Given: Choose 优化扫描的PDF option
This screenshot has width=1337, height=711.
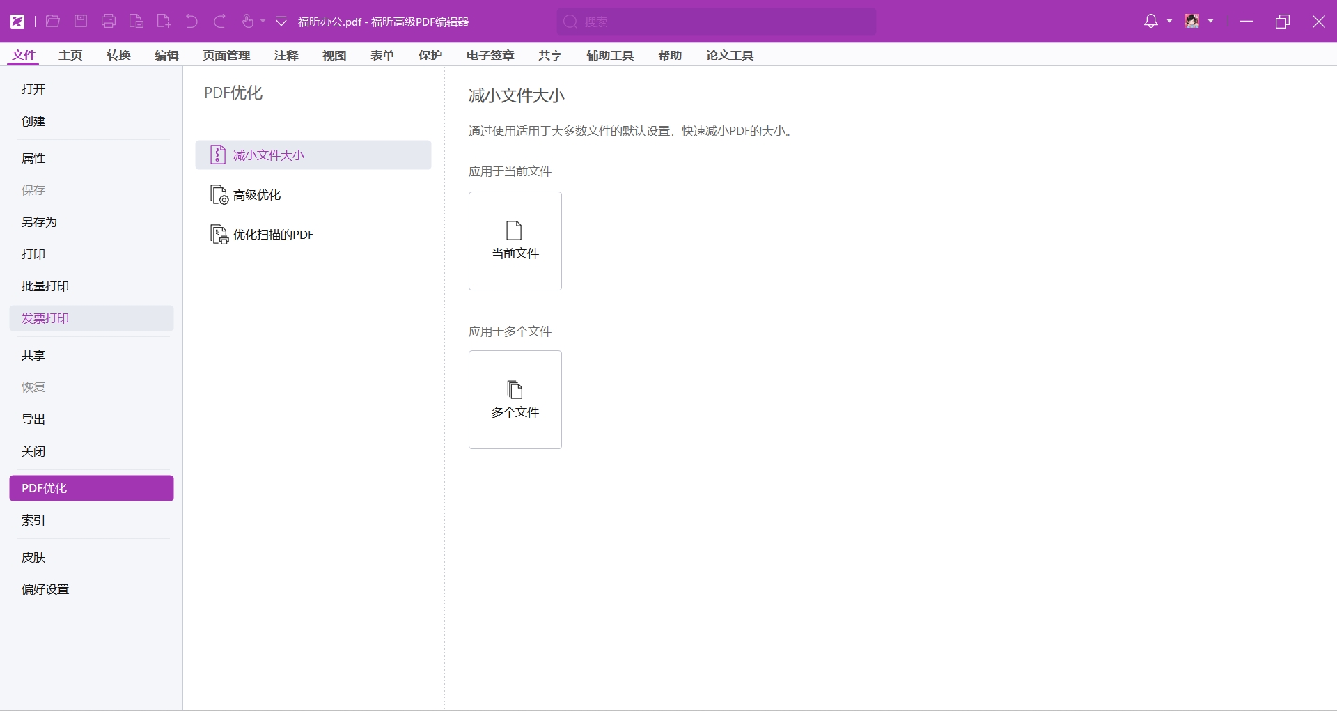Looking at the screenshot, I should pyautogui.click(x=273, y=235).
